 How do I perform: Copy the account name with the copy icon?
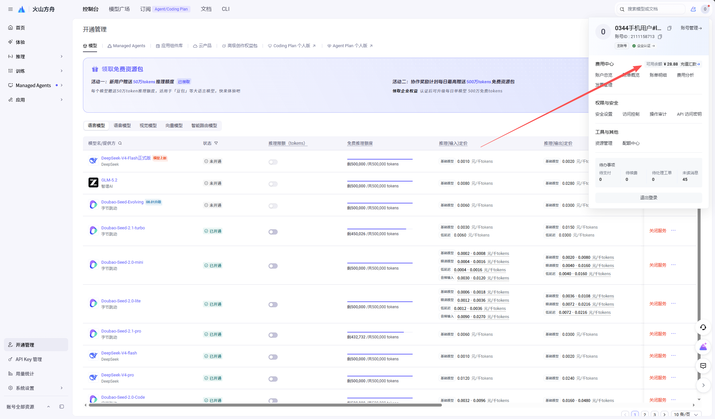(x=669, y=28)
